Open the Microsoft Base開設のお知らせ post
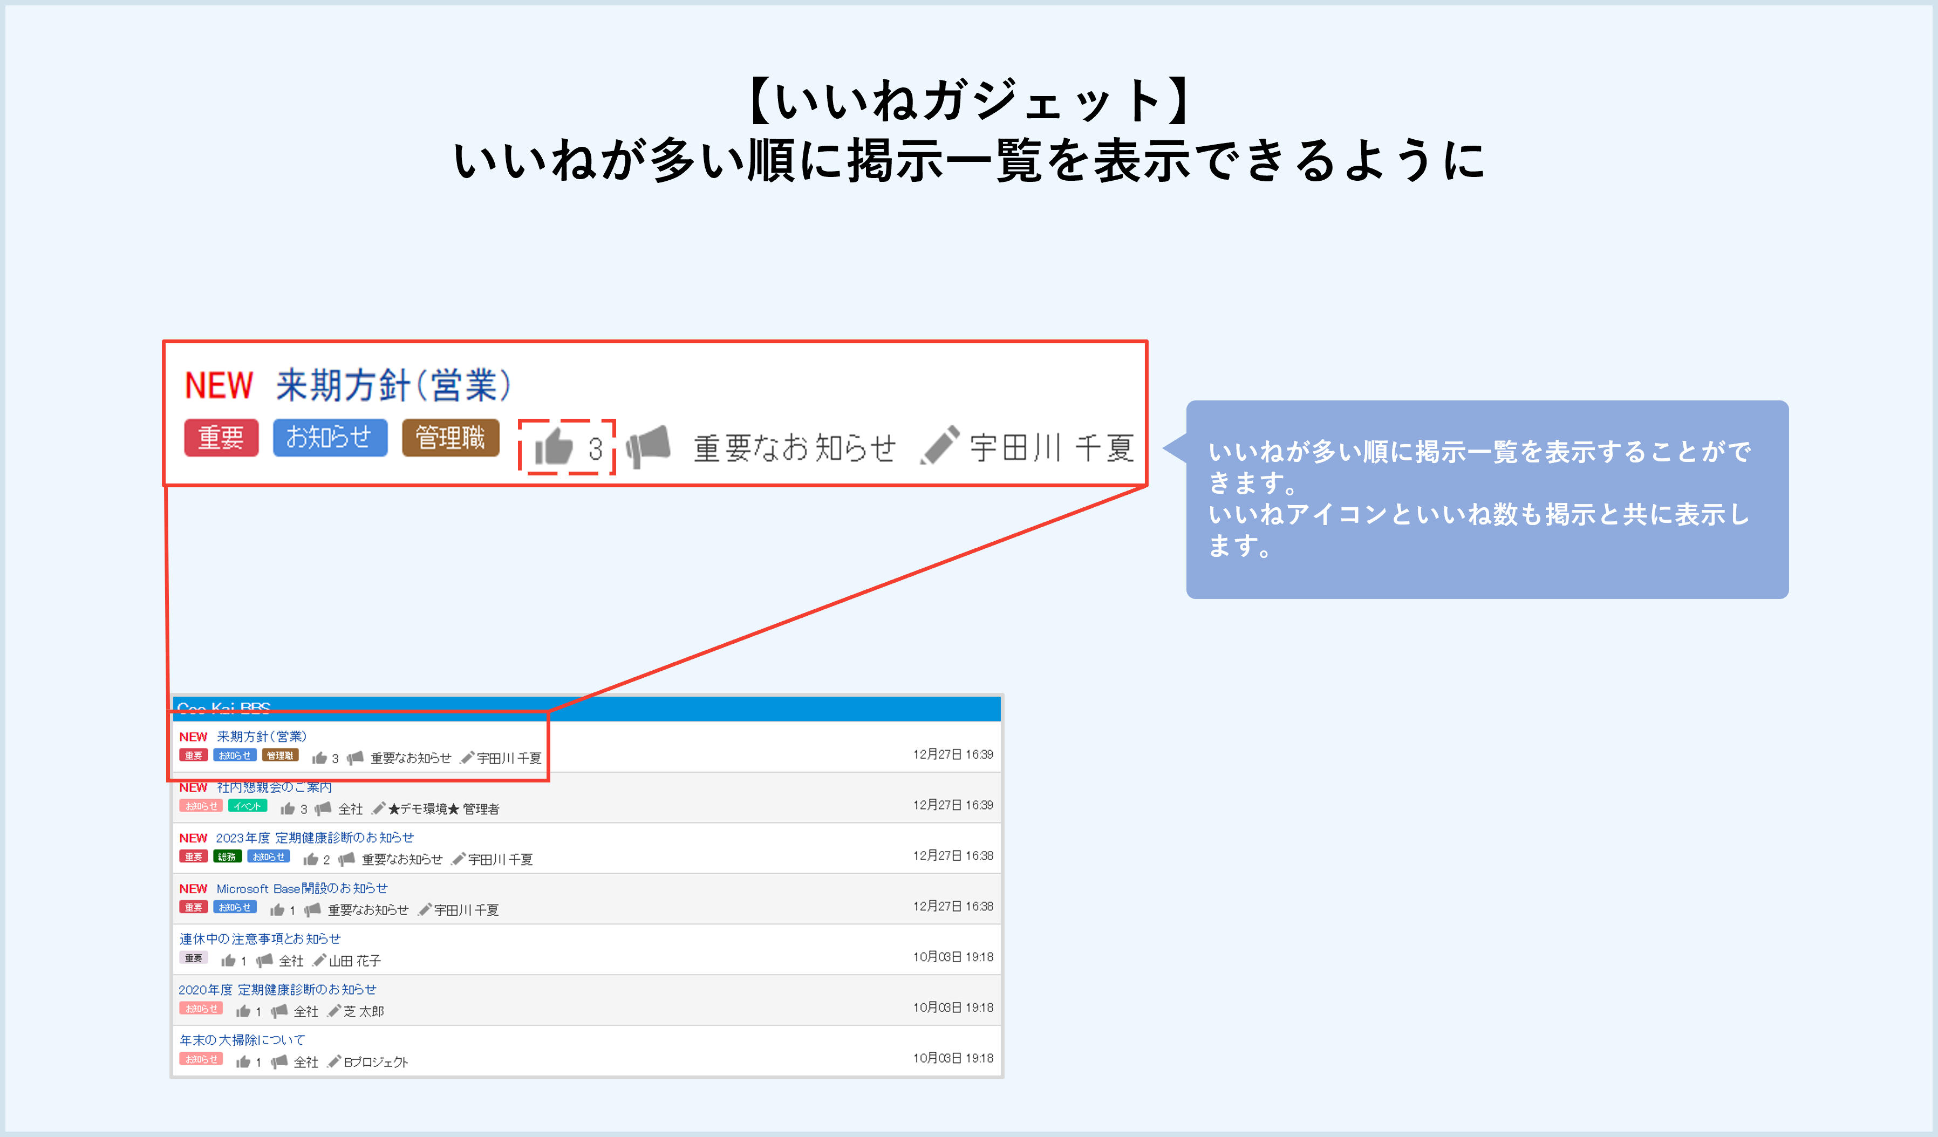 (302, 889)
